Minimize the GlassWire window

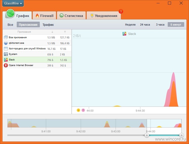(x=158, y=3)
